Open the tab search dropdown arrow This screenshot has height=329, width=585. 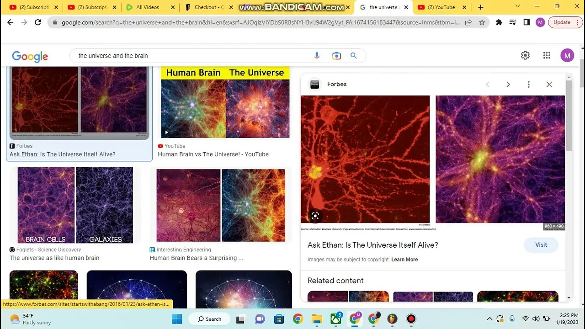(517, 6)
